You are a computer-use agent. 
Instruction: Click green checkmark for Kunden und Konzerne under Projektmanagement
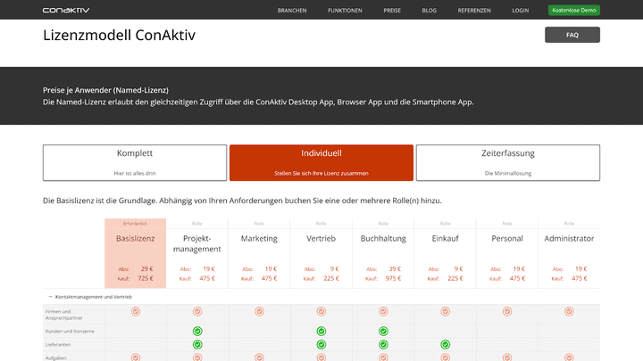197,331
